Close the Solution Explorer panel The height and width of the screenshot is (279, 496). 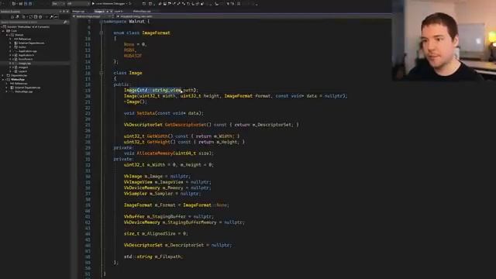pyautogui.click(x=67, y=12)
